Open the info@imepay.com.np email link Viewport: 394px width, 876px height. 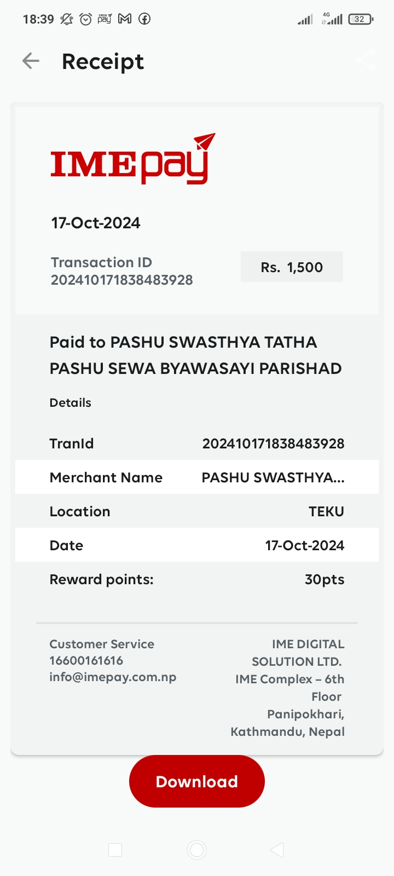point(113,677)
